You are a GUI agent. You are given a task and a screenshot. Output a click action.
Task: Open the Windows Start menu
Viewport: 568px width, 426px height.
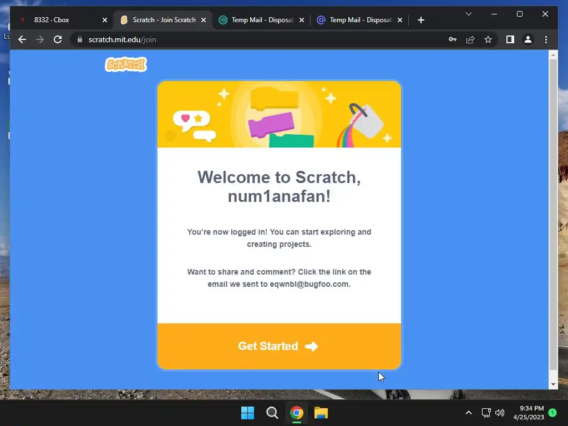click(x=248, y=413)
